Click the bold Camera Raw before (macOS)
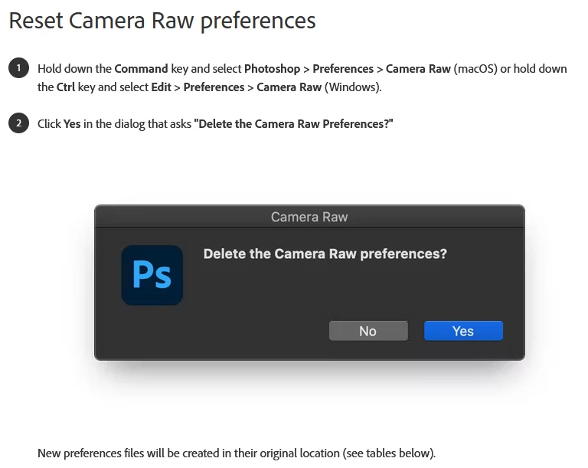The image size is (588, 468). tap(418, 69)
